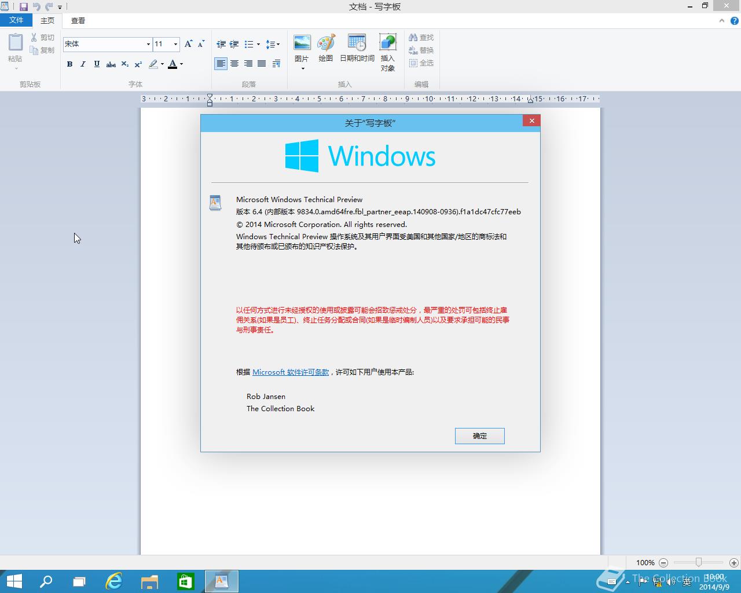Select Justify text alignment
This screenshot has height=593, width=741.
(x=262, y=64)
